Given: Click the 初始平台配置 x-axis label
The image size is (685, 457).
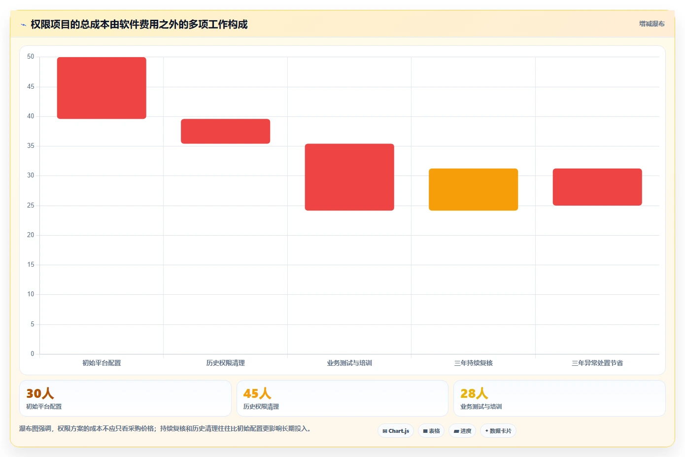Looking at the screenshot, I should [102, 363].
